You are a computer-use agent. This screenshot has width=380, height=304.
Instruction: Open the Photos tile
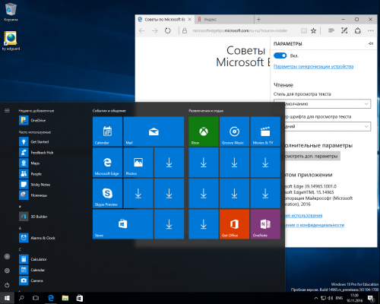point(138,163)
